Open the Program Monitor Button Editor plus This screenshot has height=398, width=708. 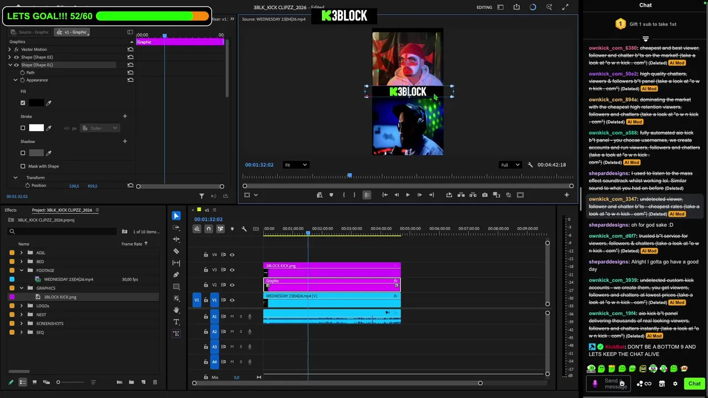click(x=566, y=195)
